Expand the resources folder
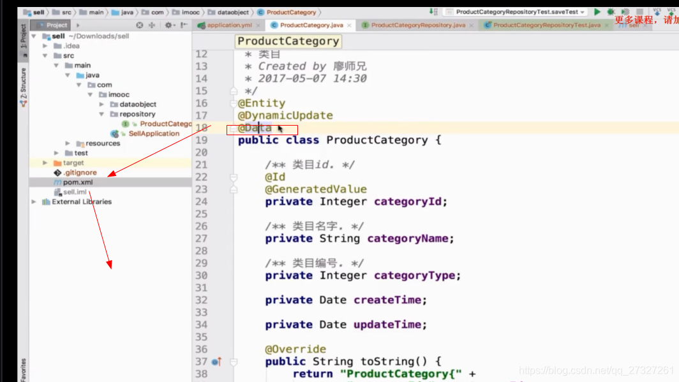This screenshot has height=382, width=679. (68, 143)
